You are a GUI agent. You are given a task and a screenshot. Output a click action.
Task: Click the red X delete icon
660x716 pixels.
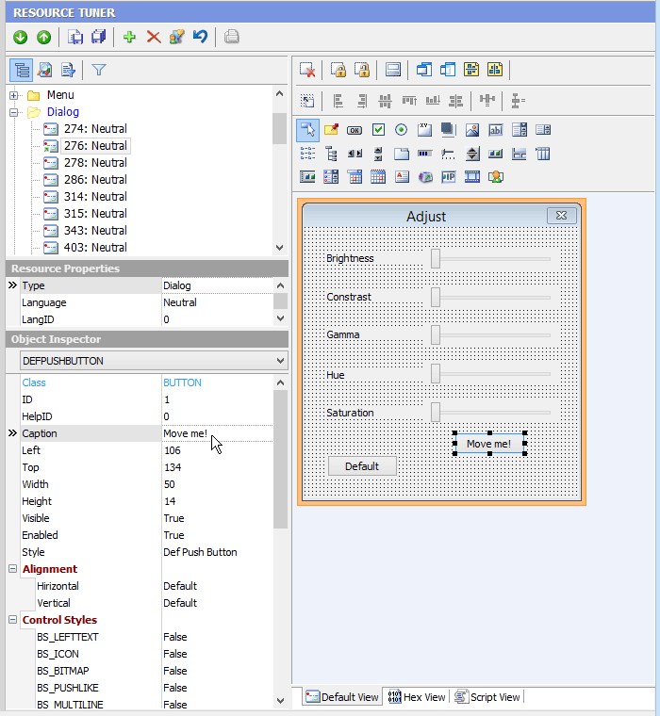[x=153, y=37]
